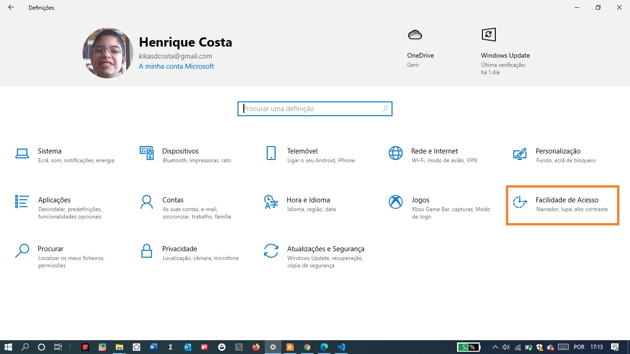Viewport: 630px width, 354px height.
Task: Open taskbar search magnifier
Action: (x=25, y=347)
